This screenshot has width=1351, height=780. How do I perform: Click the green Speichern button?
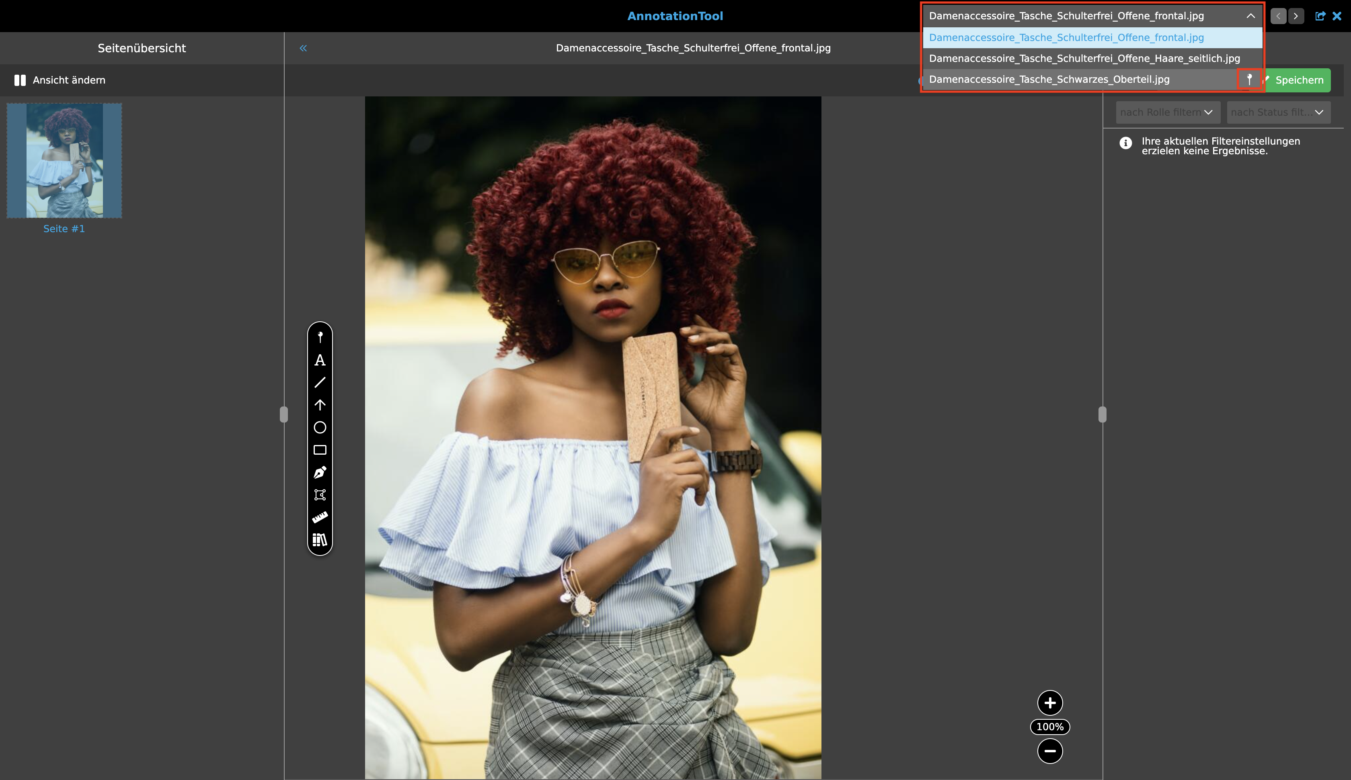click(1298, 80)
